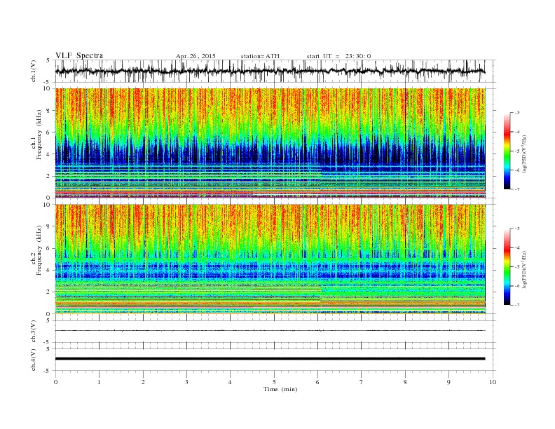555x429 pixels.
Task: Click the 'Time (min)' axis label
Action: [x=280, y=389]
